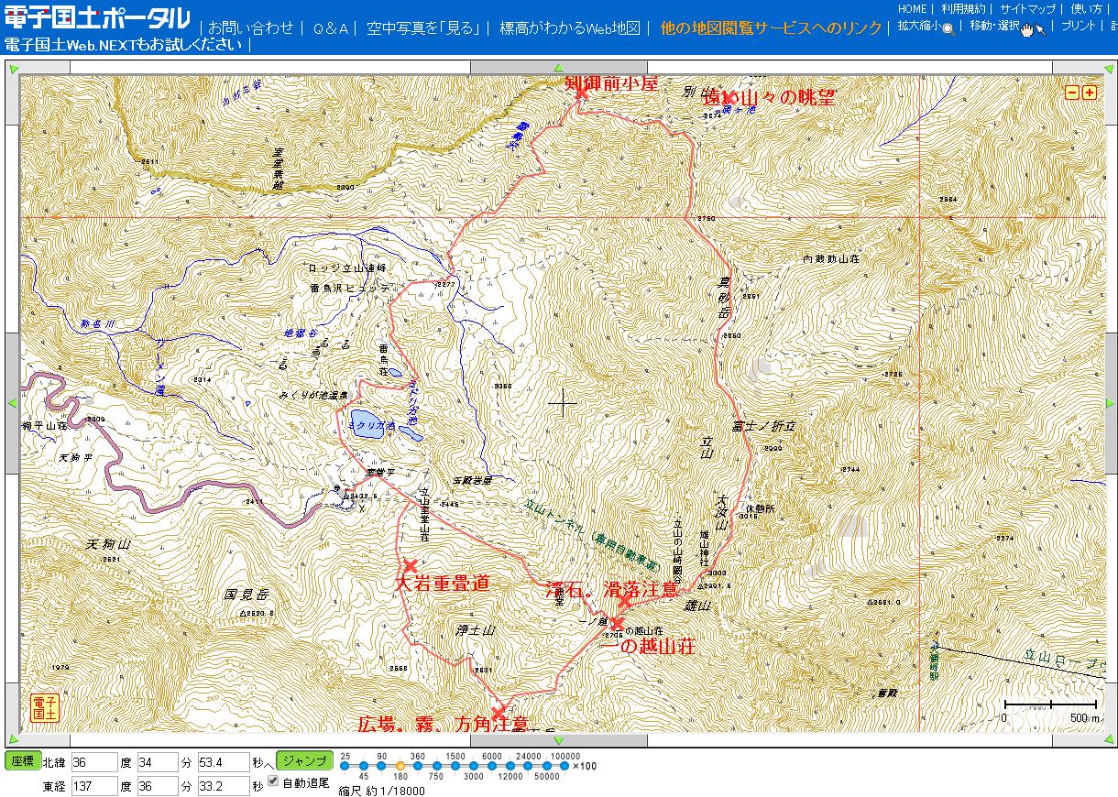Click red X marker at 広場、霧、方角注意
The height and width of the screenshot is (797, 1118).
498,713
